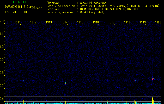
Task: Click the tallest yellow power spike near 1317
Action: coord(107,100)
